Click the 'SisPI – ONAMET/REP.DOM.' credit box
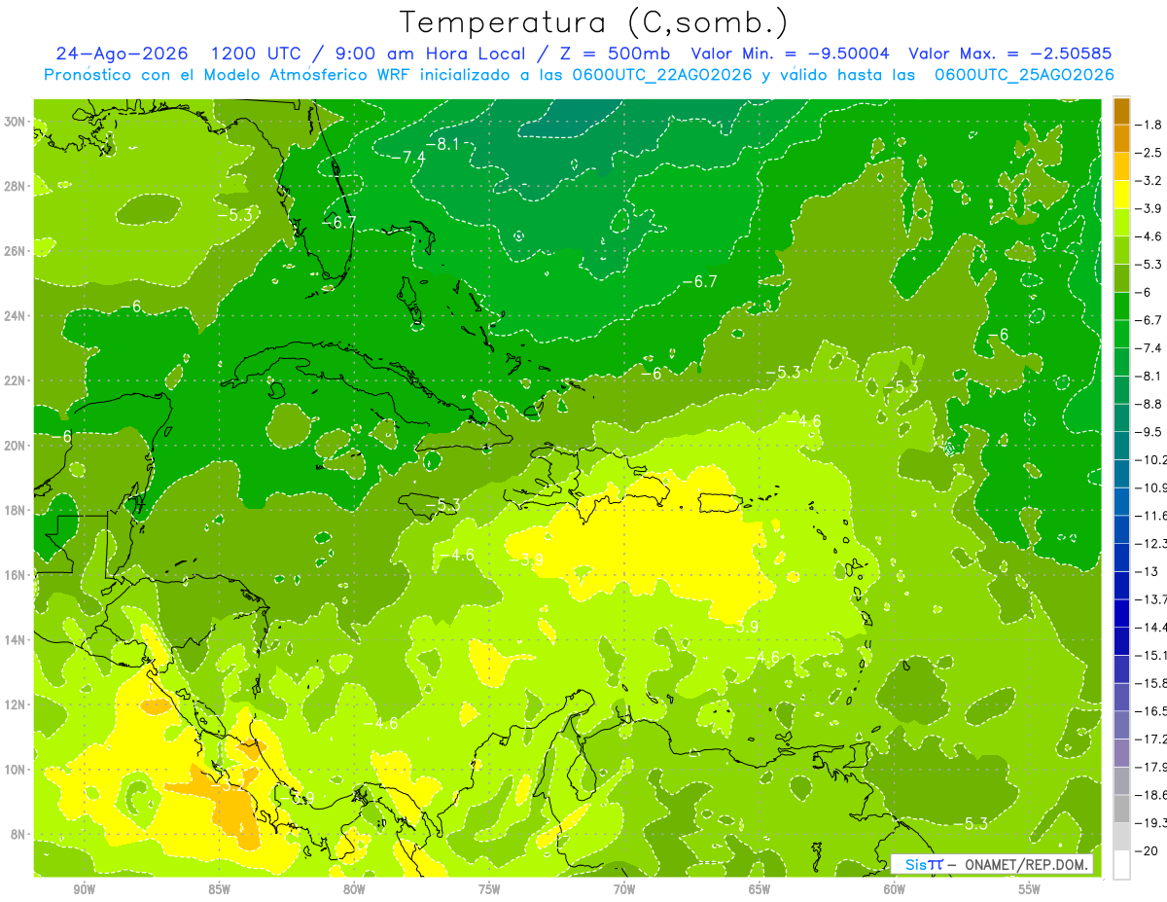Viewport: 1167px width, 902px height. tap(992, 864)
